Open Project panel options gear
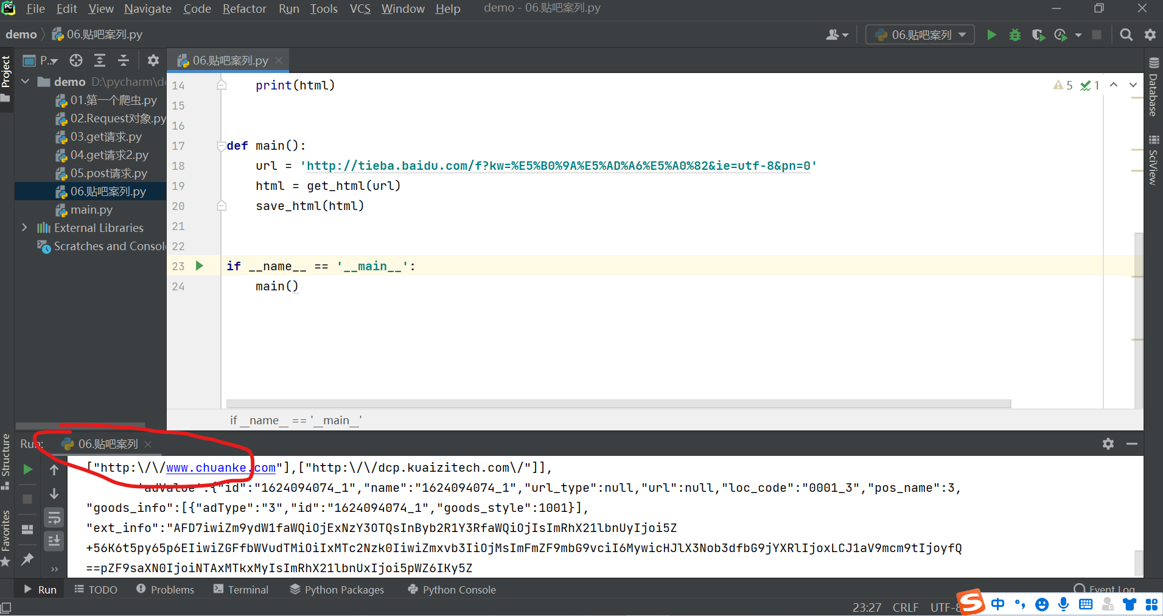 click(153, 60)
